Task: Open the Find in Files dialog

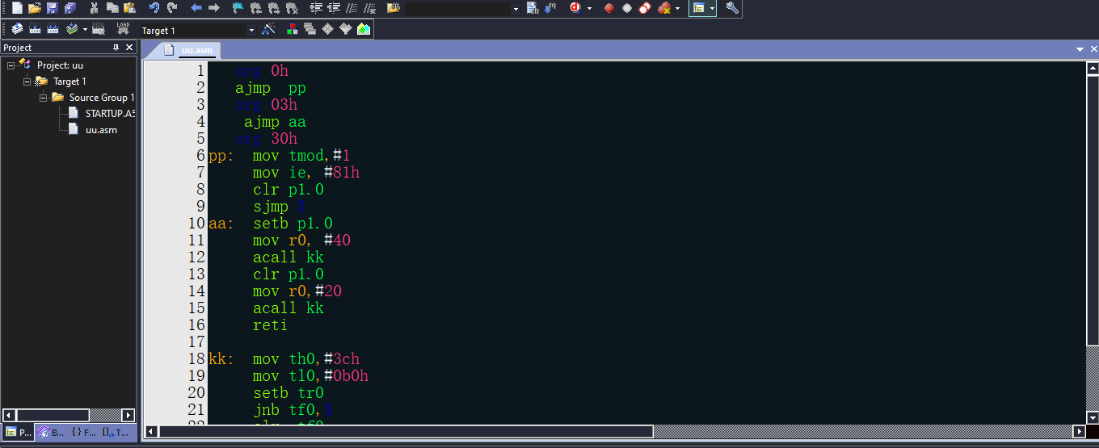Action: coord(394,8)
